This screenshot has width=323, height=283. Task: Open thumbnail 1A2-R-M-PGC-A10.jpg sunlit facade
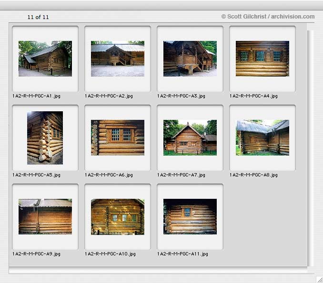[x=118, y=216]
